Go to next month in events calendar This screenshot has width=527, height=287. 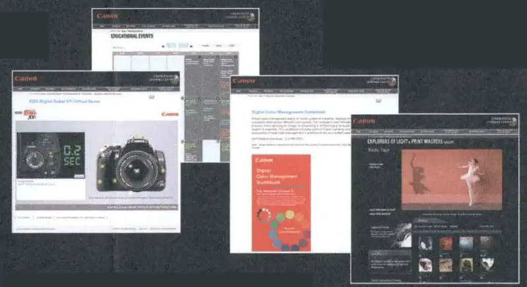click(x=192, y=46)
